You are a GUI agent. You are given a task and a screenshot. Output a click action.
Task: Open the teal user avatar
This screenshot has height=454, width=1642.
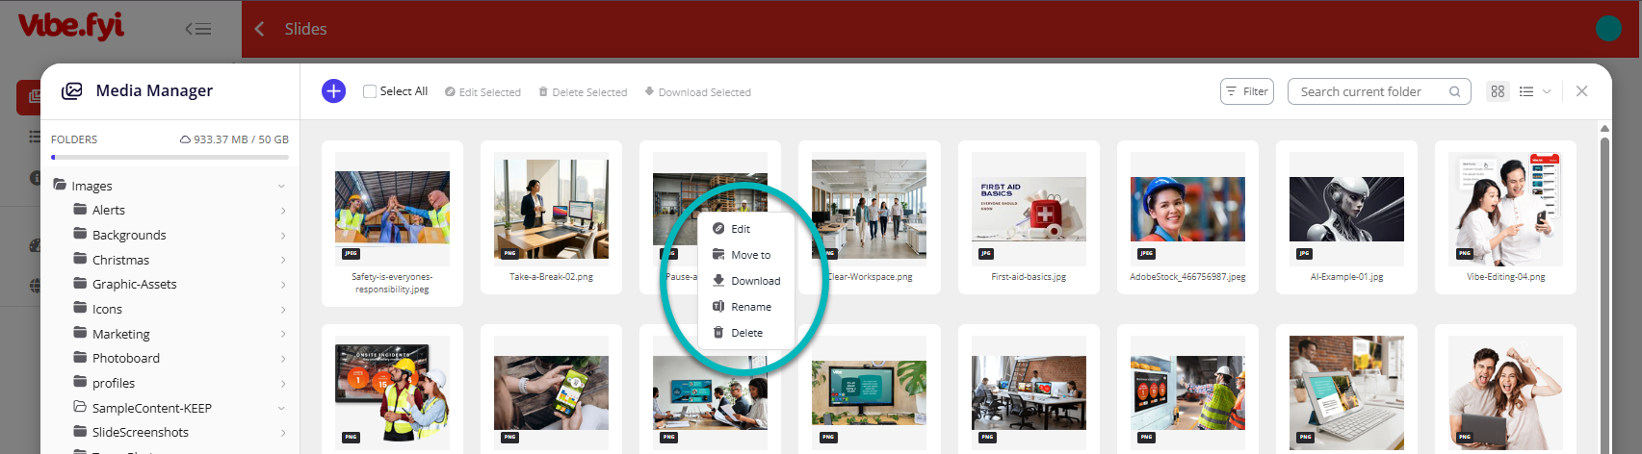tap(1608, 29)
